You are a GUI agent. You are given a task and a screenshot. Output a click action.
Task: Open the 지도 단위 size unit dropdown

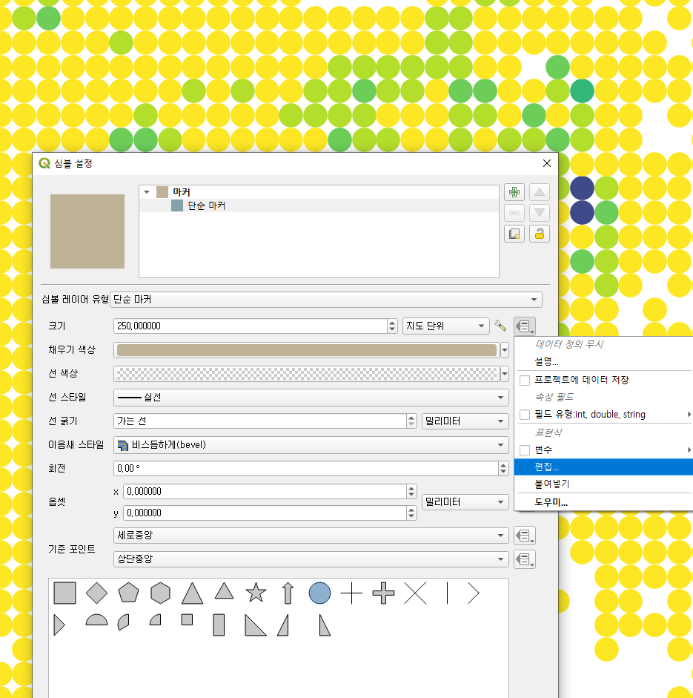point(445,326)
